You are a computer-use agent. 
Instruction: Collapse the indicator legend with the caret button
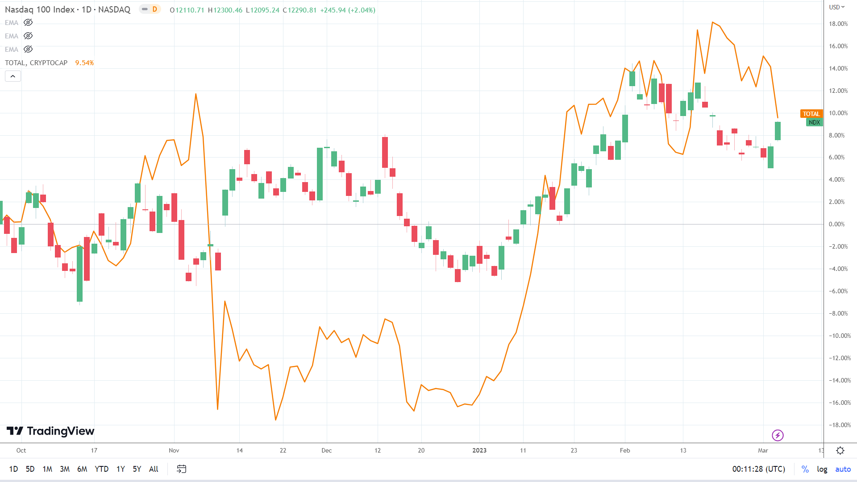(13, 76)
